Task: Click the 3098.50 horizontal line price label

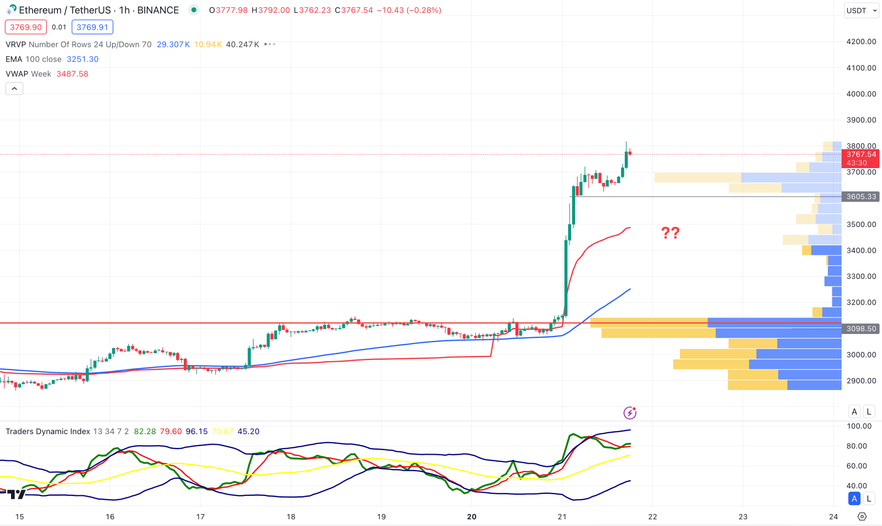Action: (x=861, y=328)
